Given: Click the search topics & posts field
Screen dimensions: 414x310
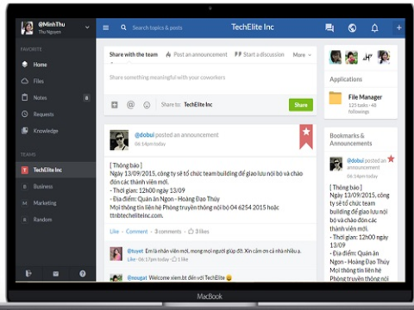Looking at the screenshot, I should (157, 28).
